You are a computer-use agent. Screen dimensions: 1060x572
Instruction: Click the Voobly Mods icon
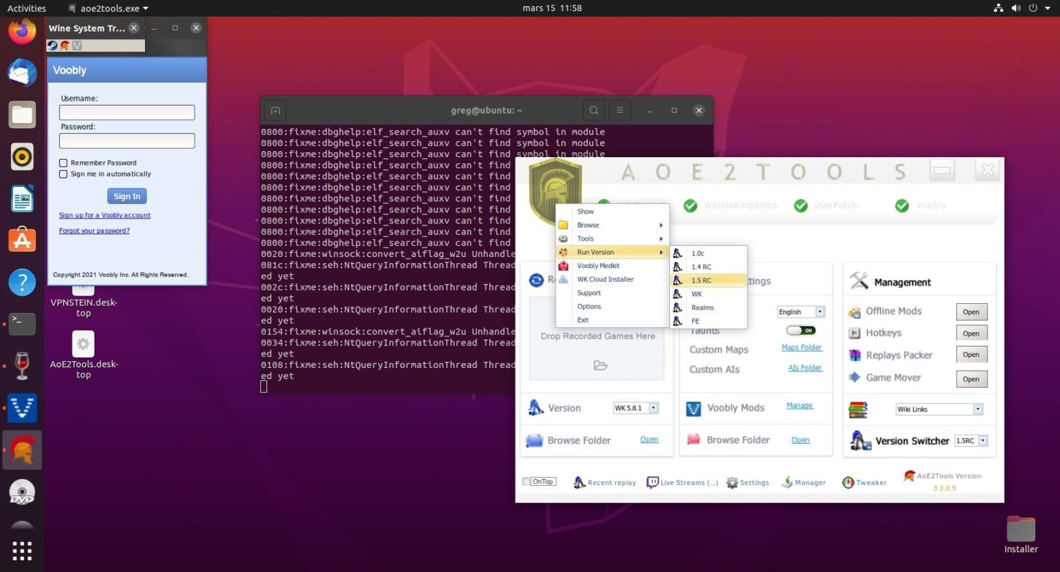(x=692, y=408)
